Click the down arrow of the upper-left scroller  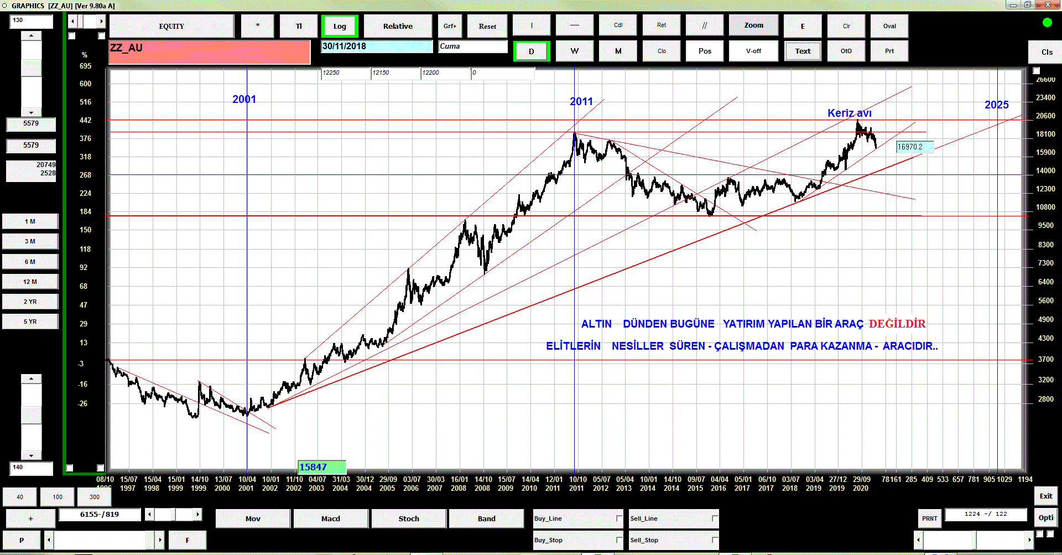(31, 112)
